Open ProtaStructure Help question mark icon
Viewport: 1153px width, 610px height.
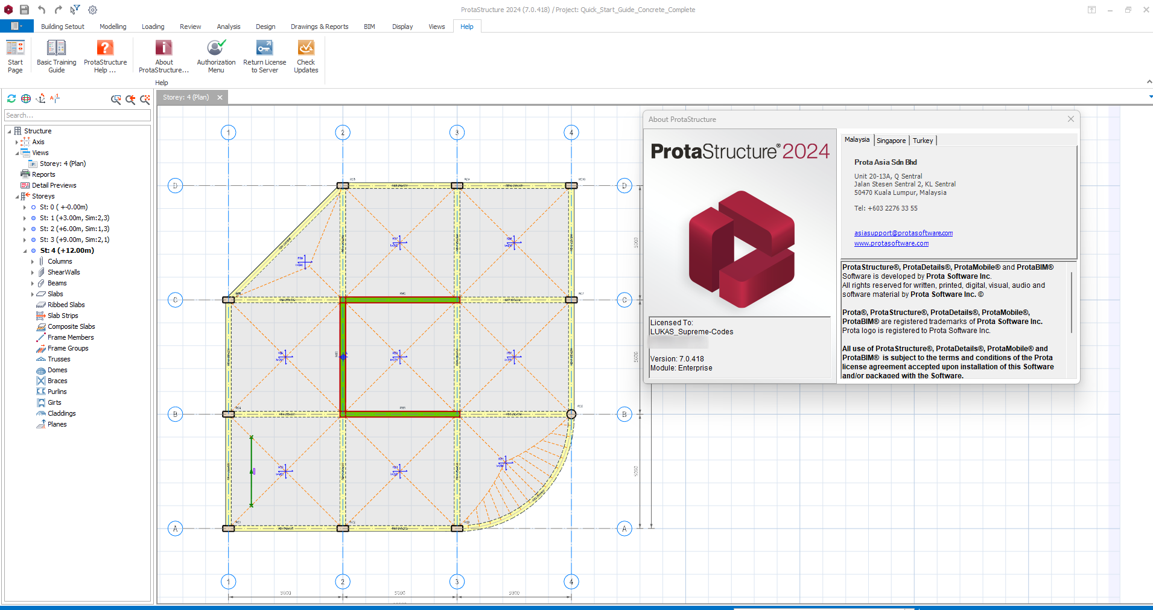(x=105, y=56)
